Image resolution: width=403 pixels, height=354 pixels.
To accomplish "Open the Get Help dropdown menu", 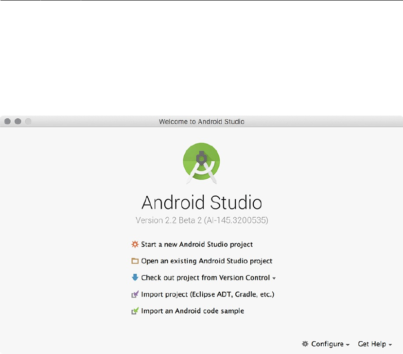I will pos(375,344).
